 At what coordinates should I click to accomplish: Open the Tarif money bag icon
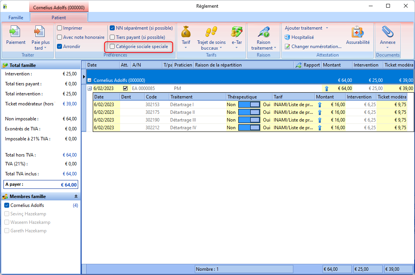point(186,32)
